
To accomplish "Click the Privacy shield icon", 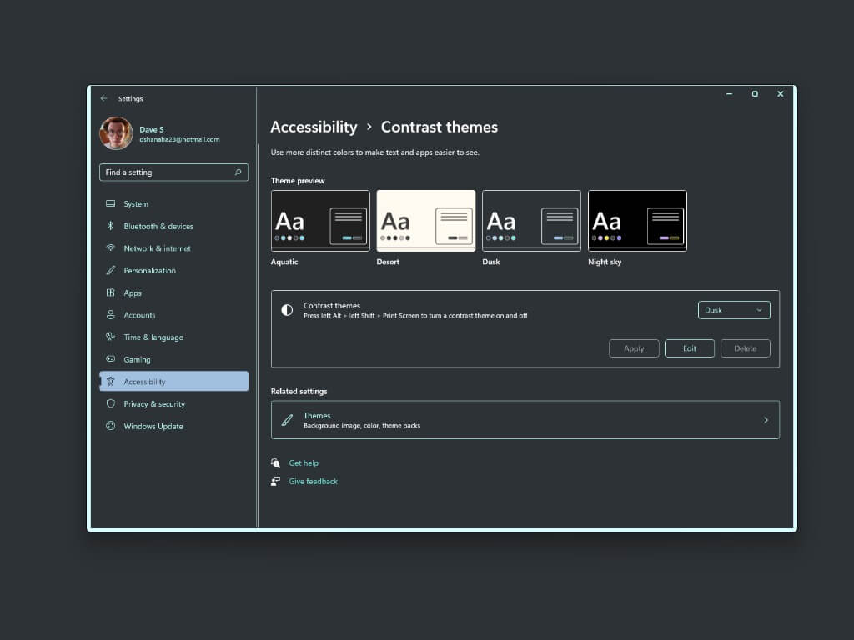I will [x=110, y=403].
